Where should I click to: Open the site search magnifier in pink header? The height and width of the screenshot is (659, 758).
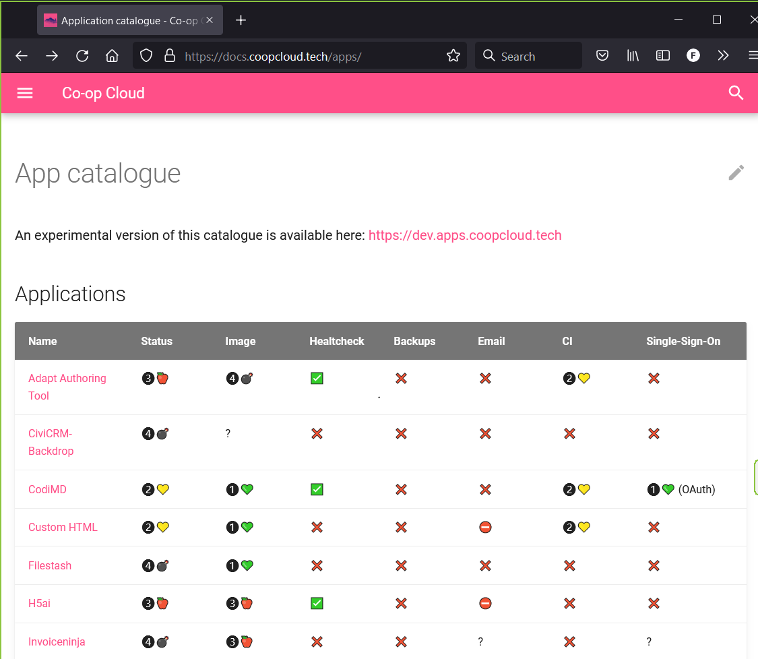point(736,93)
